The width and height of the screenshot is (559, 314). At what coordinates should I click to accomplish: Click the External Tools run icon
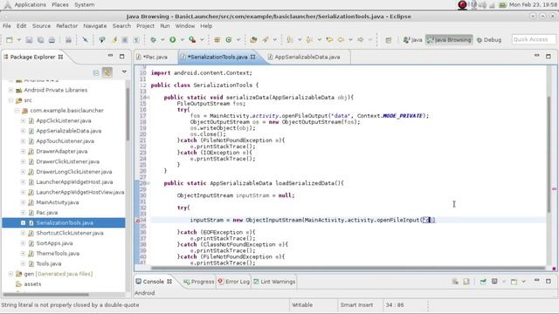coord(192,40)
